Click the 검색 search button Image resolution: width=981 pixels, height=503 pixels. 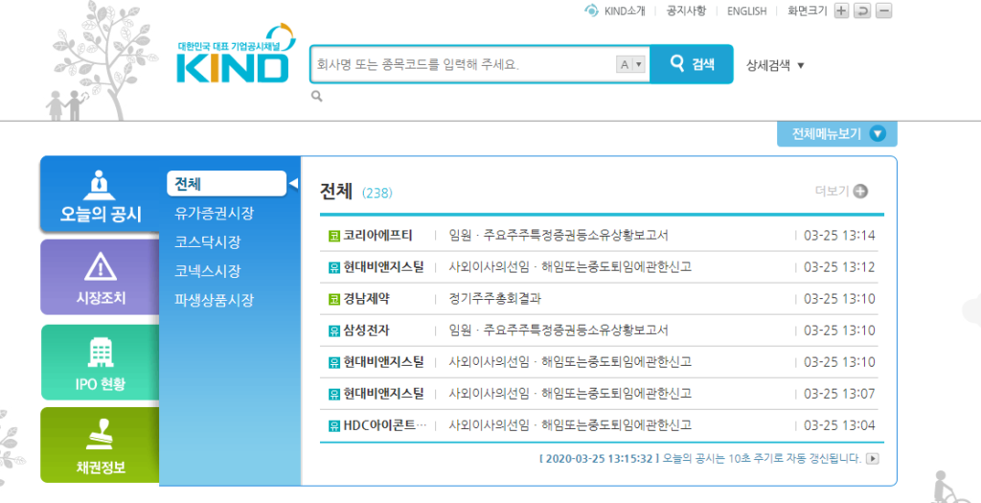692,64
